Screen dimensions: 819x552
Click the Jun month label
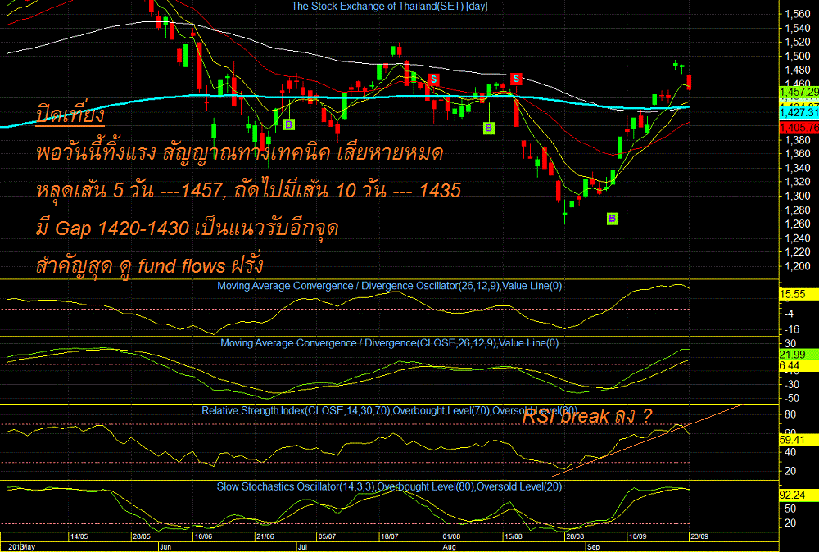coord(165,547)
